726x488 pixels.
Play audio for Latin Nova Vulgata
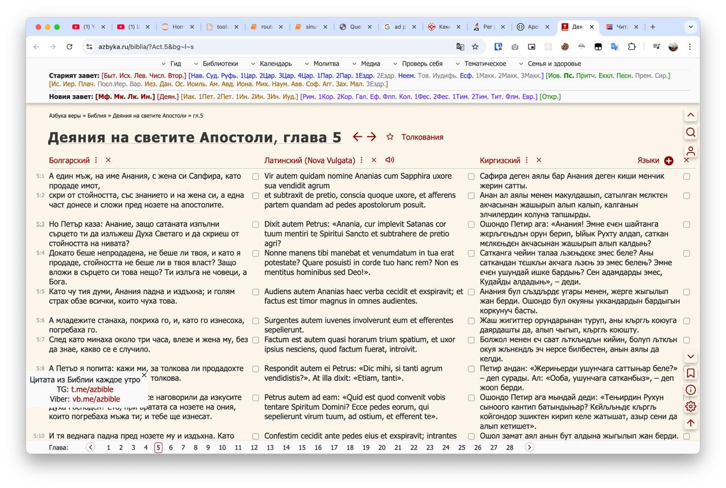(x=390, y=160)
